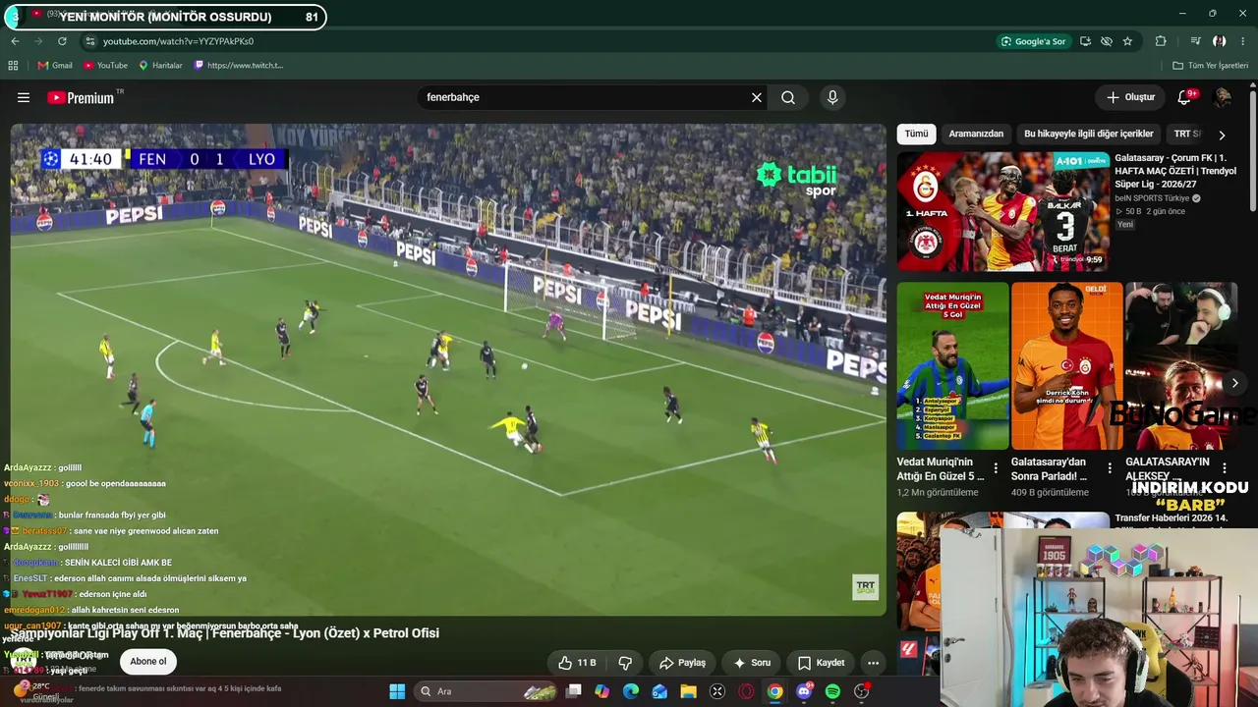Image resolution: width=1258 pixels, height=707 pixels.
Task: Open the YouTube bookmark
Action: (x=105, y=66)
